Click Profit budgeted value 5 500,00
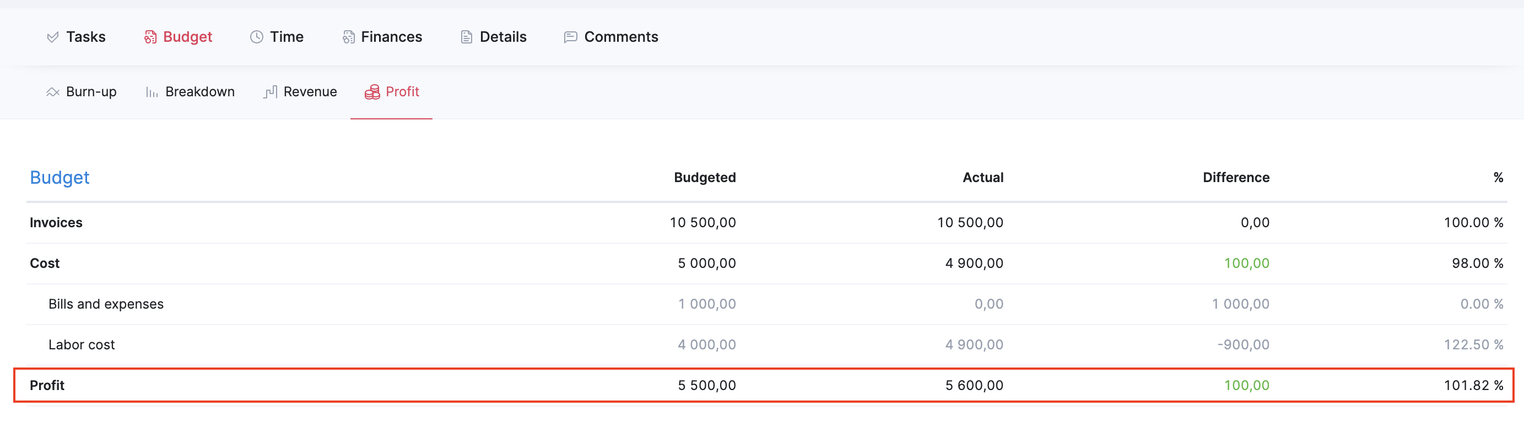The width and height of the screenshot is (1524, 428). (x=707, y=386)
